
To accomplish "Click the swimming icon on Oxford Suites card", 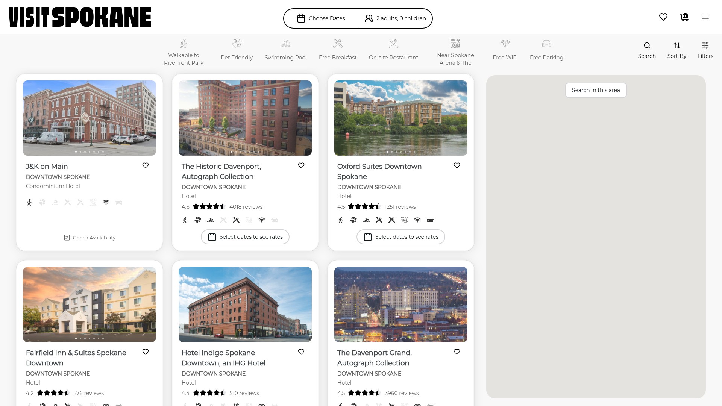I will pyautogui.click(x=366, y=220).
